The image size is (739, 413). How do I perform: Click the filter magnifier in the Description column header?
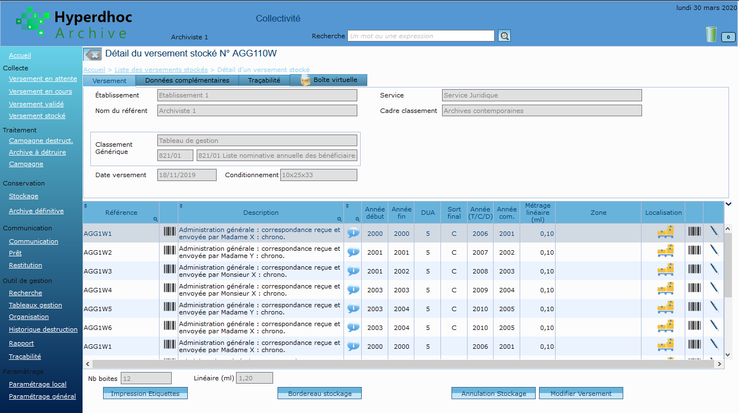[340, 220]
